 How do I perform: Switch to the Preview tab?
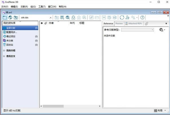(119, 23)
